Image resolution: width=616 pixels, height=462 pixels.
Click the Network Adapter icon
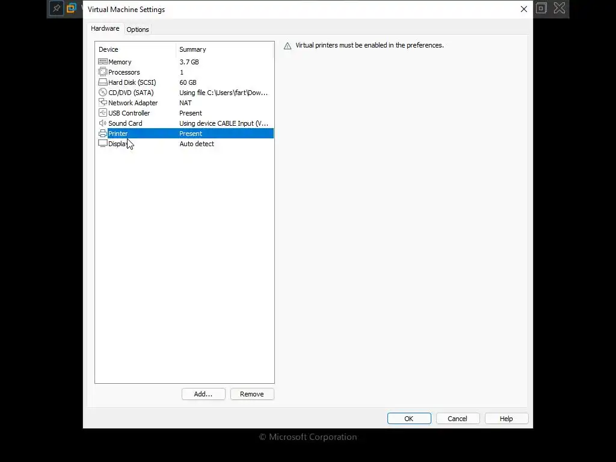pyautogui.click(x=102, y=102)
